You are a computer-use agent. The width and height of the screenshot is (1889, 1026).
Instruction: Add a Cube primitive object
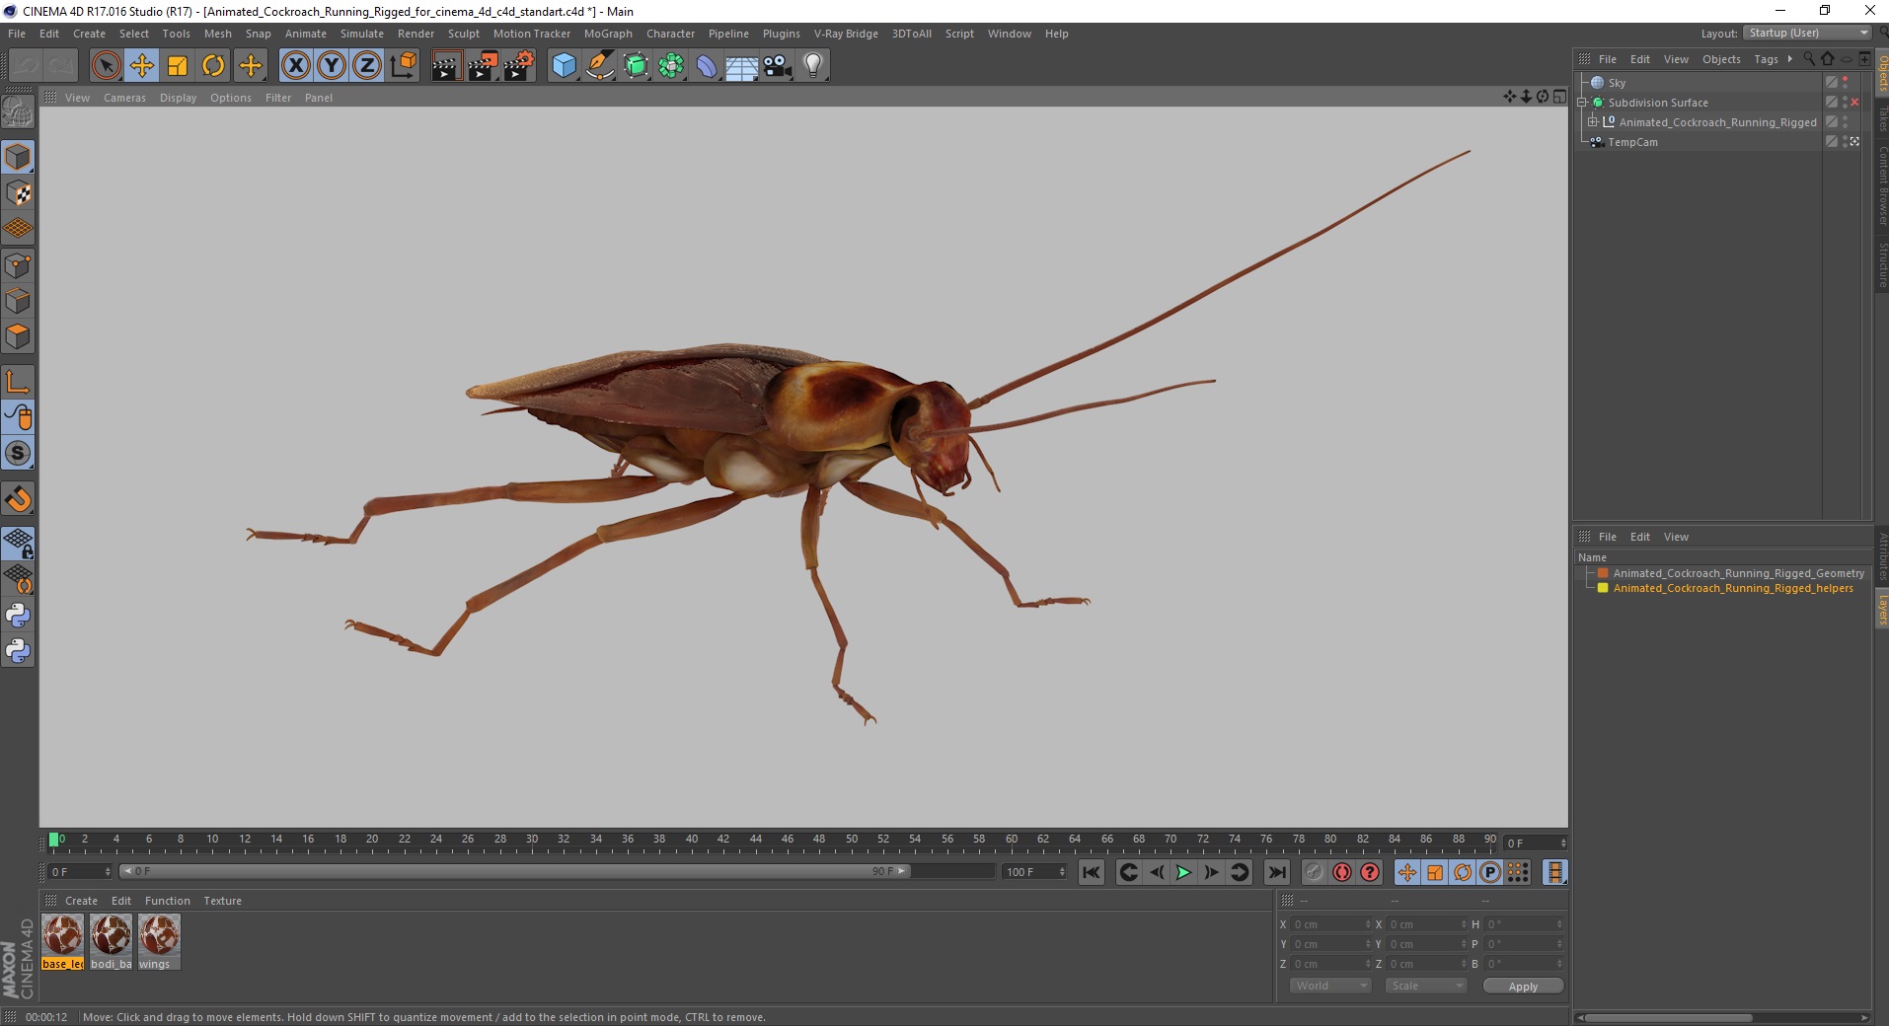coord(564,66)
